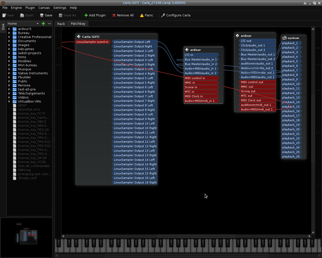Hit the yellow Panic warning icon

point(142,15)
